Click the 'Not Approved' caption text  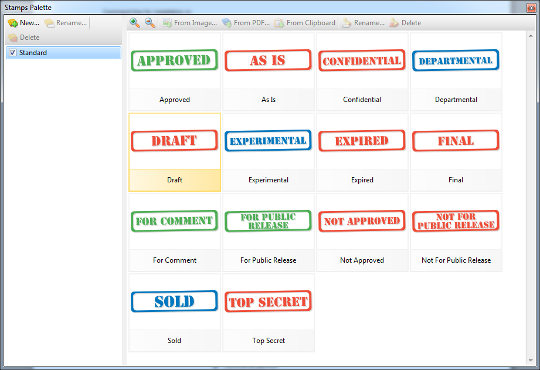(362, 260)
